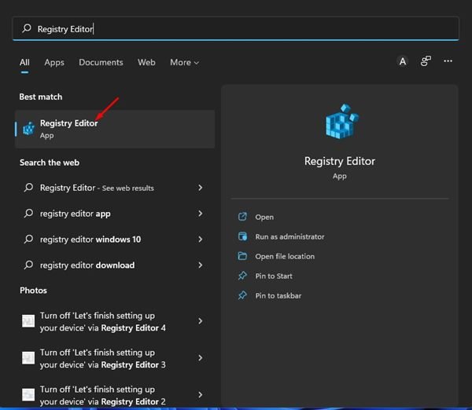
Task: Click the Pin to taskbar pin icon
Action: [x=242, y=295]
